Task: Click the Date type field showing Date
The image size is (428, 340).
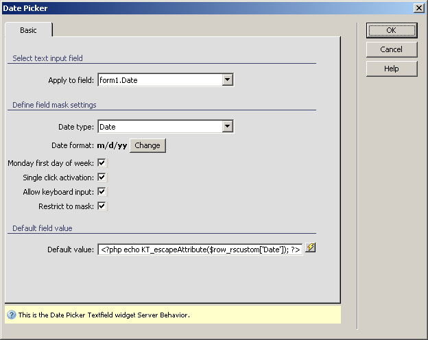Action: (x=159, y=127)
